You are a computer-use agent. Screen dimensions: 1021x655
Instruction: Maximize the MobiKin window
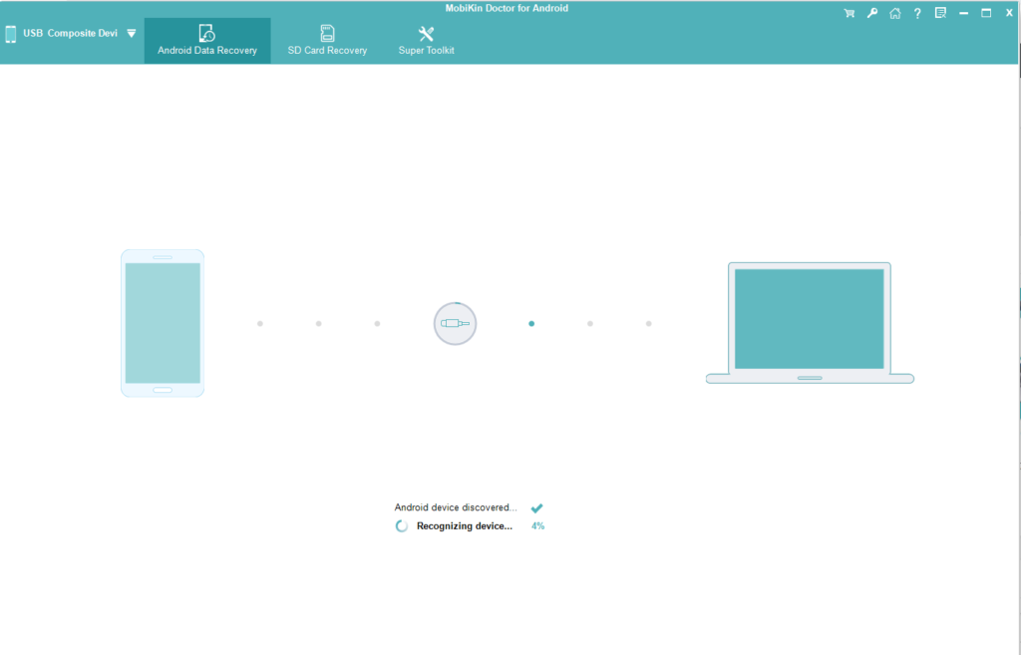[986, 13]
